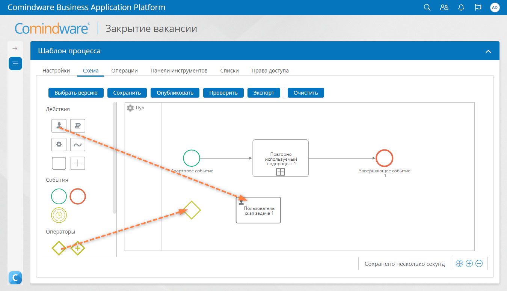
Task: Click the Выбрать версию button
Action: tap(76, 93)
